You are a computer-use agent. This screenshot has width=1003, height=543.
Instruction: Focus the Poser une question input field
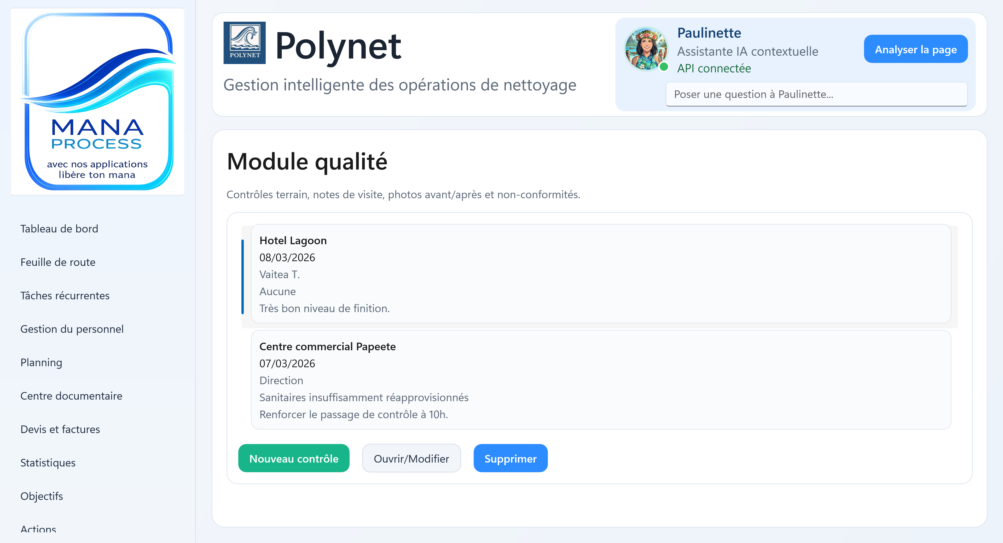[x=816, y=94]
